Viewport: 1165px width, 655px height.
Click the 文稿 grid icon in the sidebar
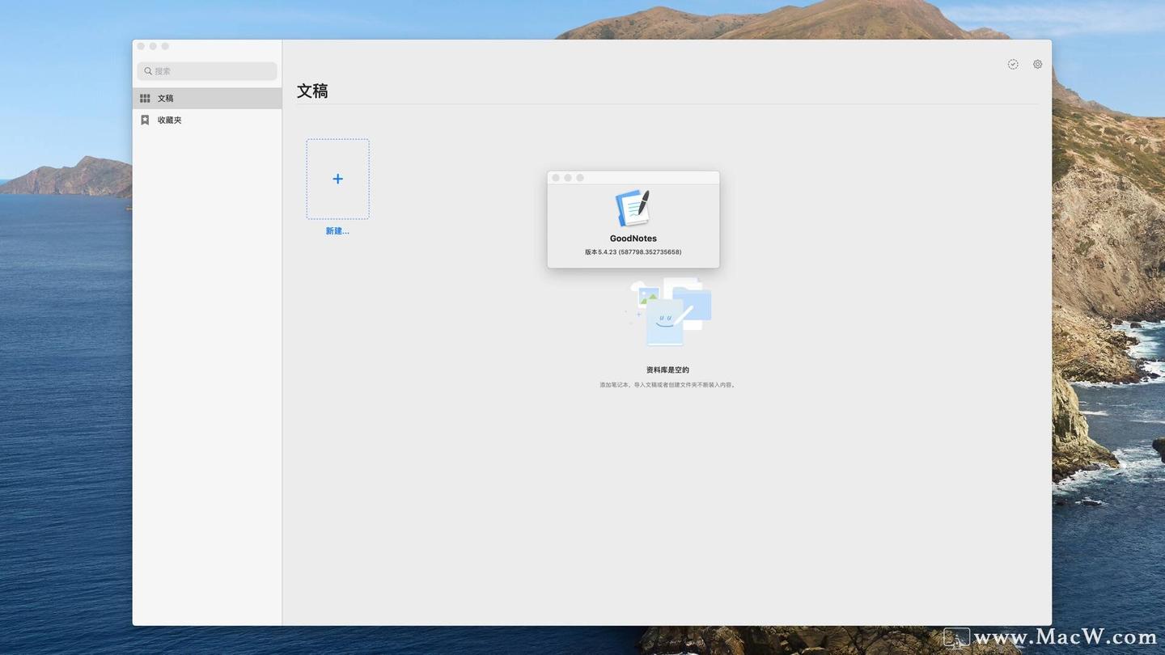pyautogui.click(x=145, y=98)
